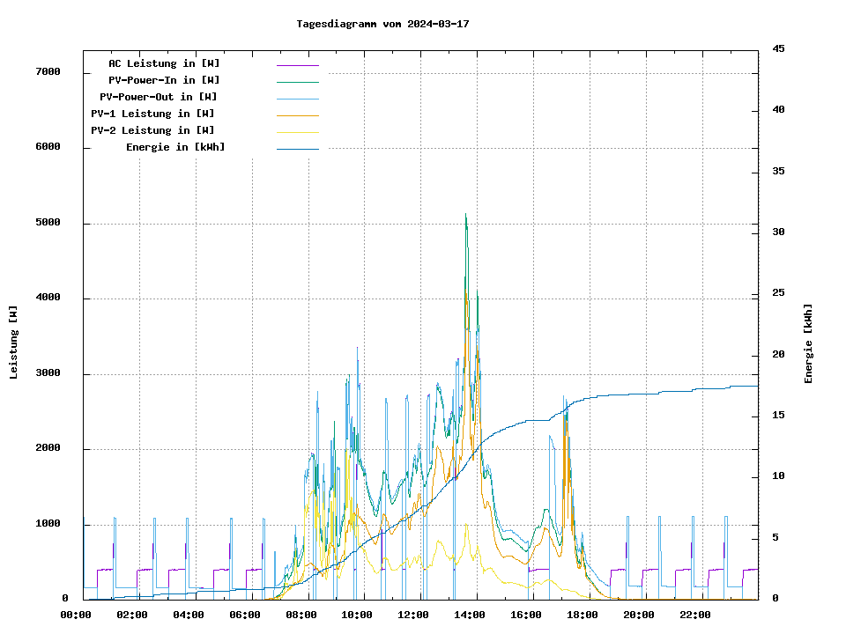Select the 'PV-Power-Out in [W]' legend label

pyautogui.click(x=158, y=97)
